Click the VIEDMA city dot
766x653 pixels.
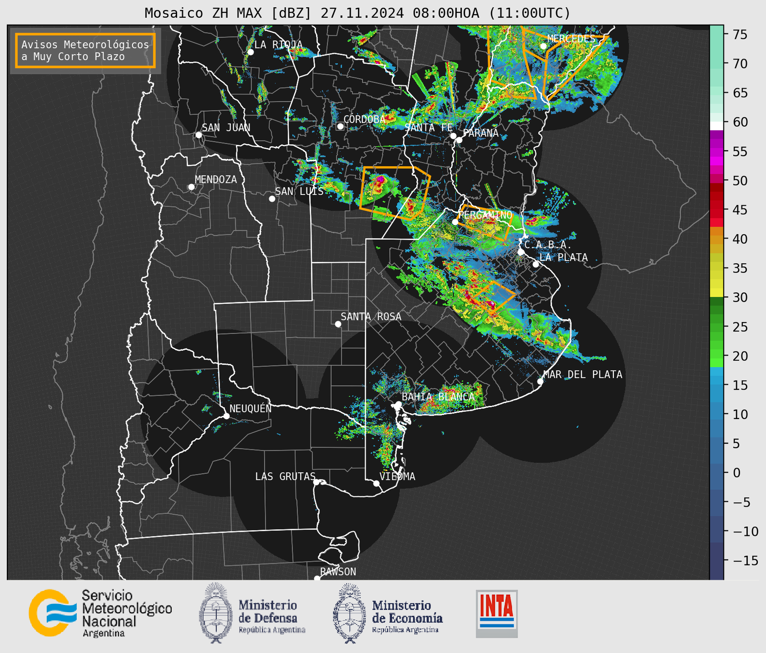click(376, 483)
